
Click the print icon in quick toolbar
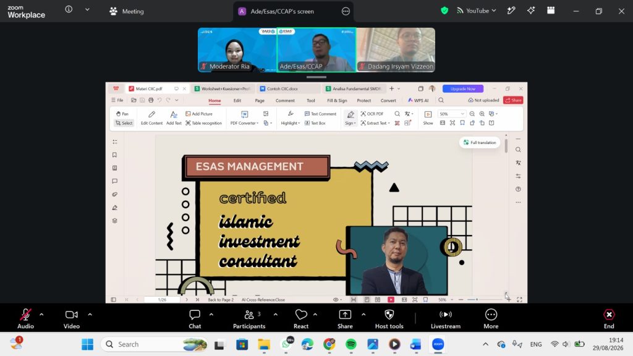coord(151,100)
